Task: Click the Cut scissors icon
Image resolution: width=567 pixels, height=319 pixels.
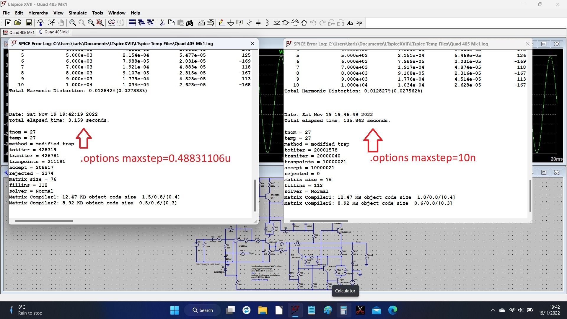Action: 162,23
